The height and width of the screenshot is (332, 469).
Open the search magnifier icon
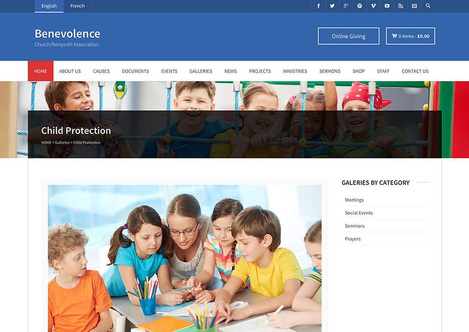tap(428, 6)
